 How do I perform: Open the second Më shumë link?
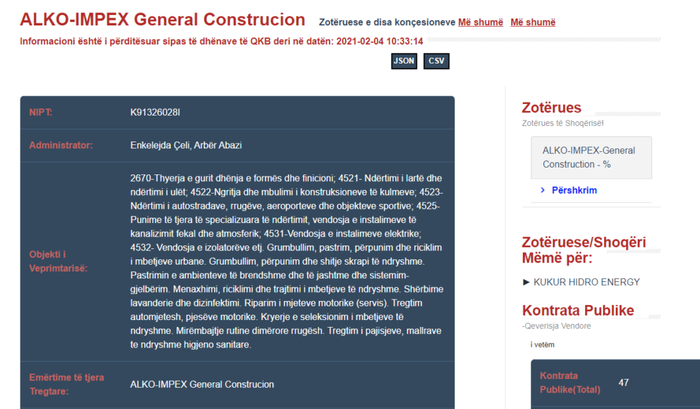tap(533, 23)
